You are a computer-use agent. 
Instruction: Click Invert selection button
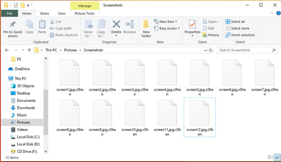pos(240,35)
